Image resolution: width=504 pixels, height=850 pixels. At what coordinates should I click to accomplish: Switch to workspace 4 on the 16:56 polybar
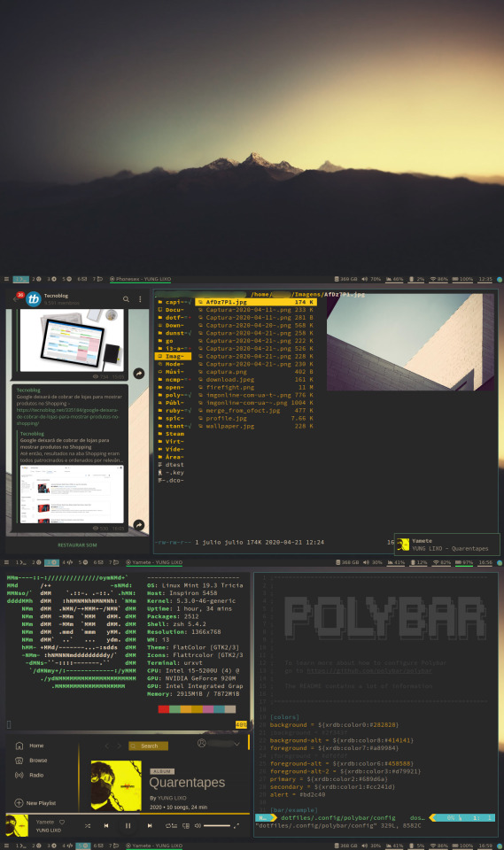point(67,562)
